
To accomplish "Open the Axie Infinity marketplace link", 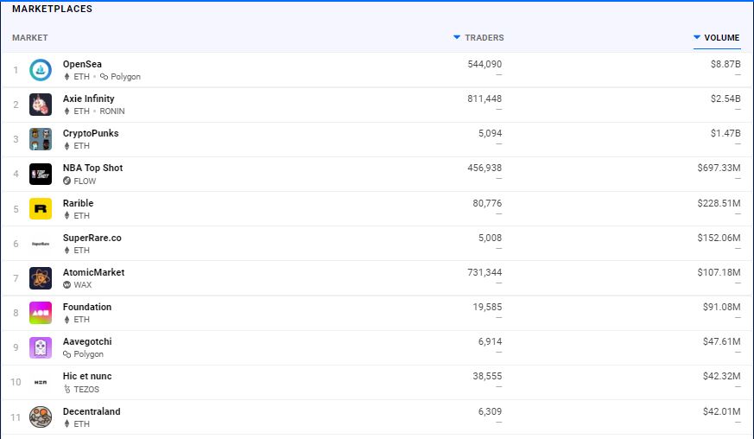I will point(88,99).
